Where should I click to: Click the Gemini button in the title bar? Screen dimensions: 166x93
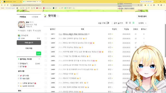(x=147, y=2)
